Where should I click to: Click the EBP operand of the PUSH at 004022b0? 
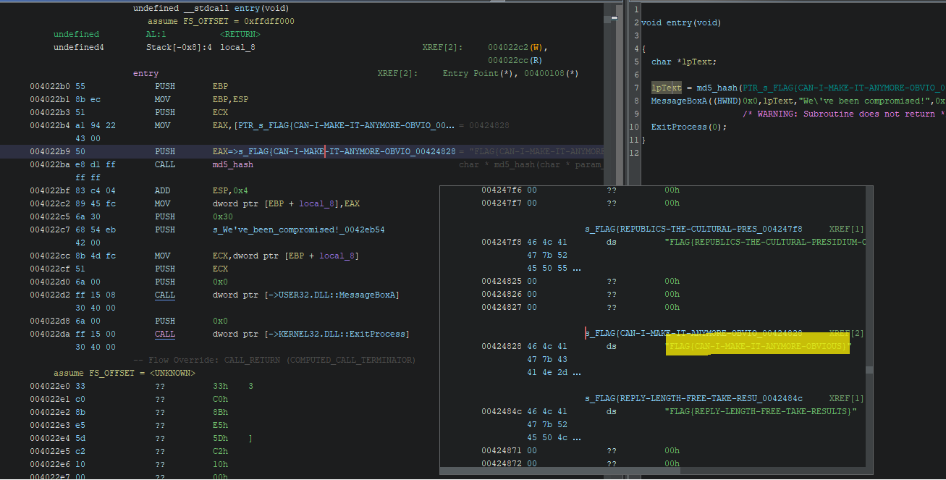220,86
